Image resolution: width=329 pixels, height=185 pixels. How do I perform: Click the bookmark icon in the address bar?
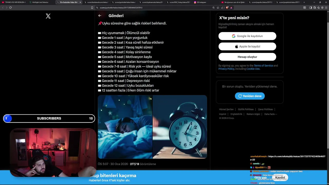[92, 8]
